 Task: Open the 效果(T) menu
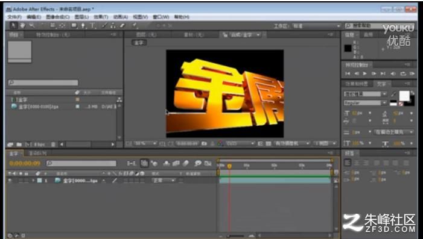(101, 17)
